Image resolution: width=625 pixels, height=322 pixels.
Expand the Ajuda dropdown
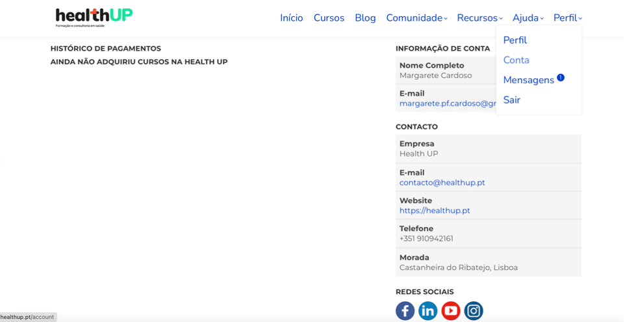(528, 18)
